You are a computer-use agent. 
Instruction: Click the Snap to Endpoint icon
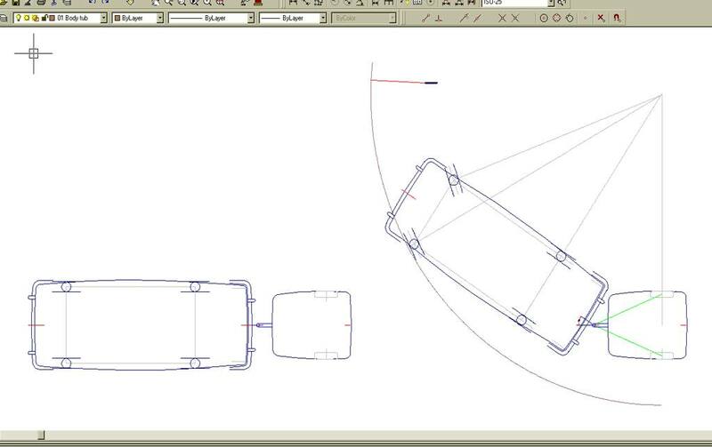tap(425, 17)
